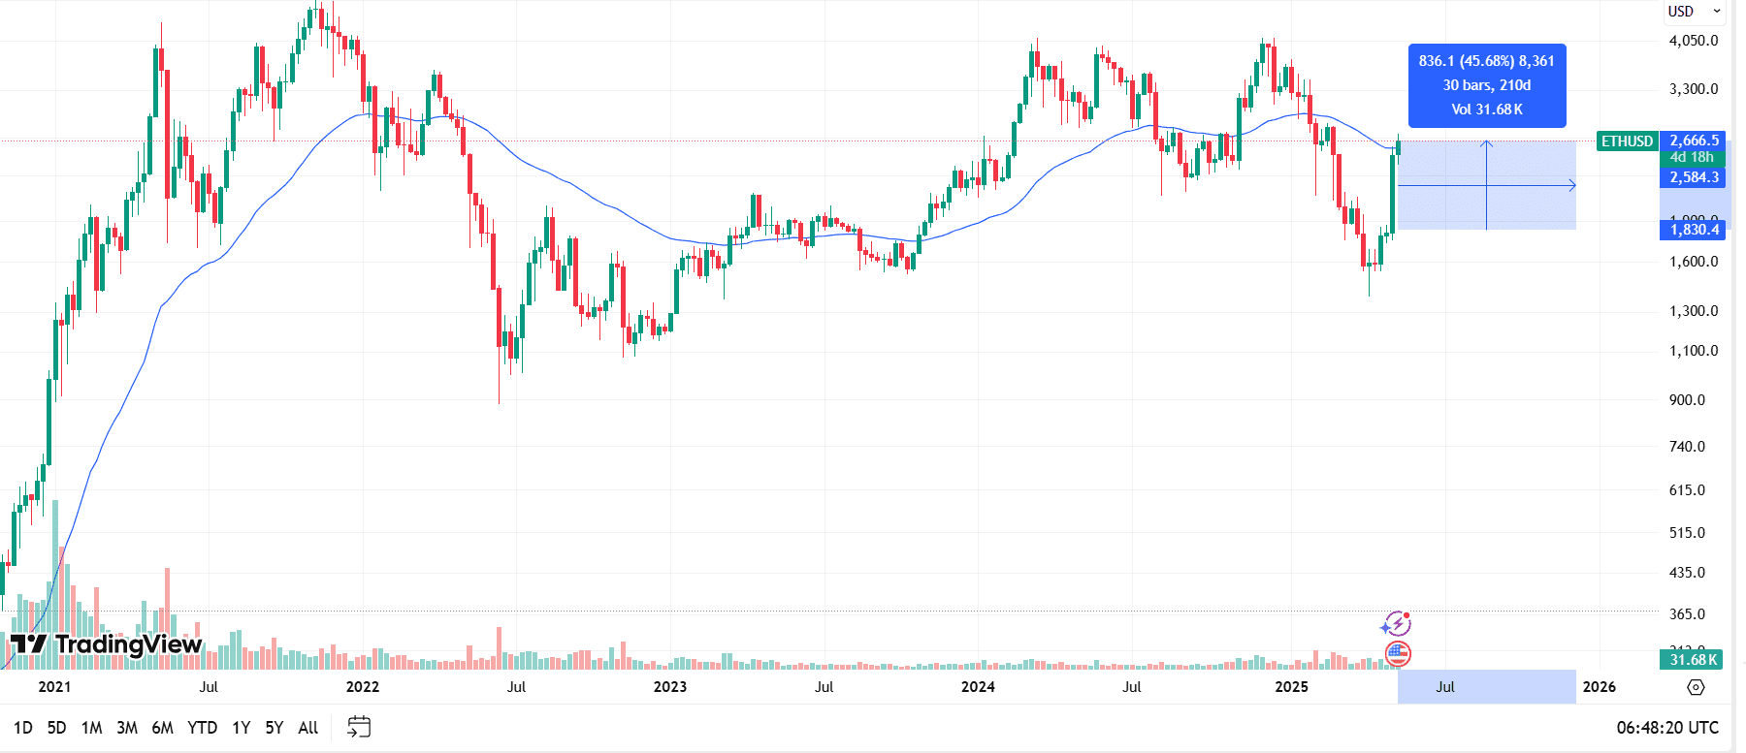
Task: Click the 2,666.5 current price tag
Action: [x=1693, y=141]
